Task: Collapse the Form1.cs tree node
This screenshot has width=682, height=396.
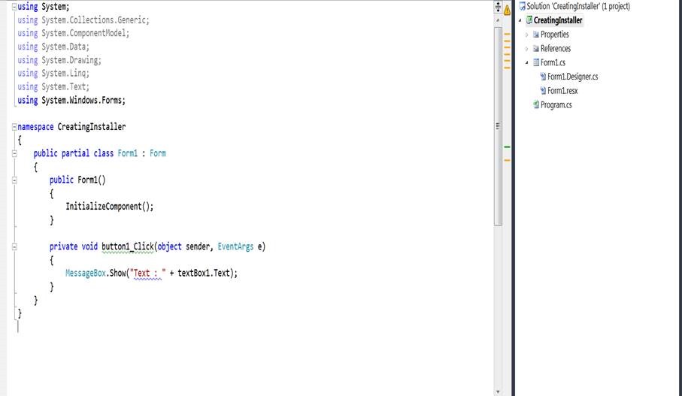Action: point(526,63)
